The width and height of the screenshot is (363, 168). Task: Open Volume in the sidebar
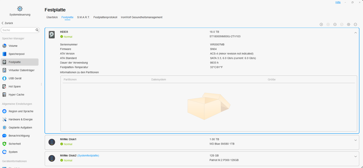(x=20, y=46)
